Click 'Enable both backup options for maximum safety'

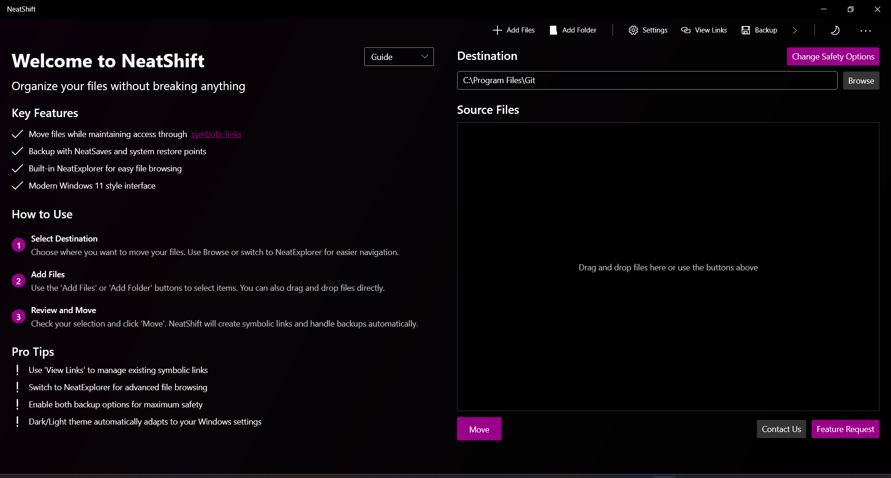116,405
